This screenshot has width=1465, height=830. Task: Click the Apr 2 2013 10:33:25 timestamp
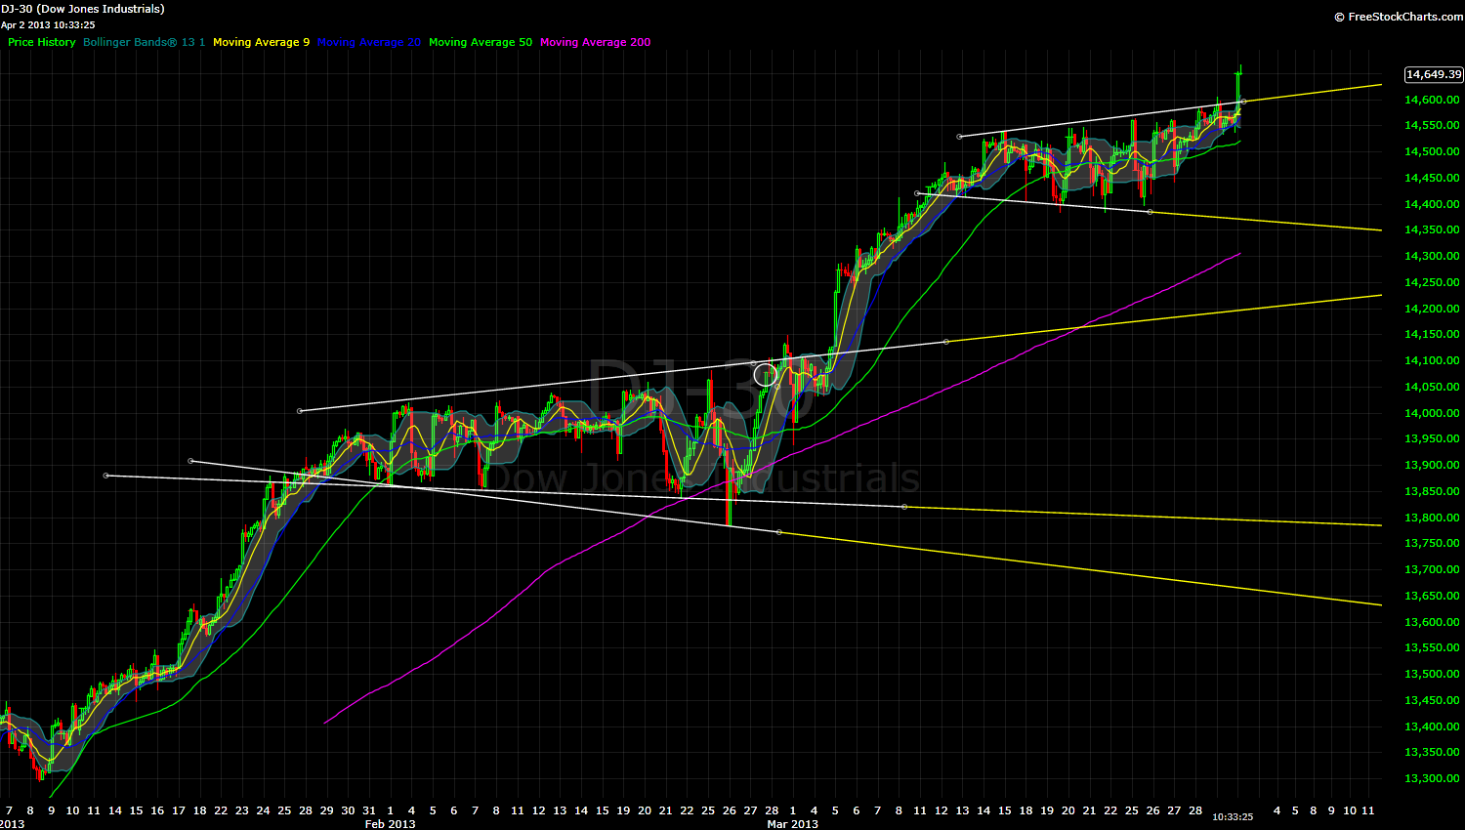tap(48, 24)
